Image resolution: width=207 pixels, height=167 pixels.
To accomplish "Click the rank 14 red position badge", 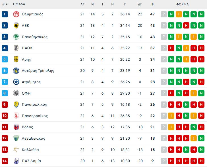I will pyautogui.click(x=5, y=161).
